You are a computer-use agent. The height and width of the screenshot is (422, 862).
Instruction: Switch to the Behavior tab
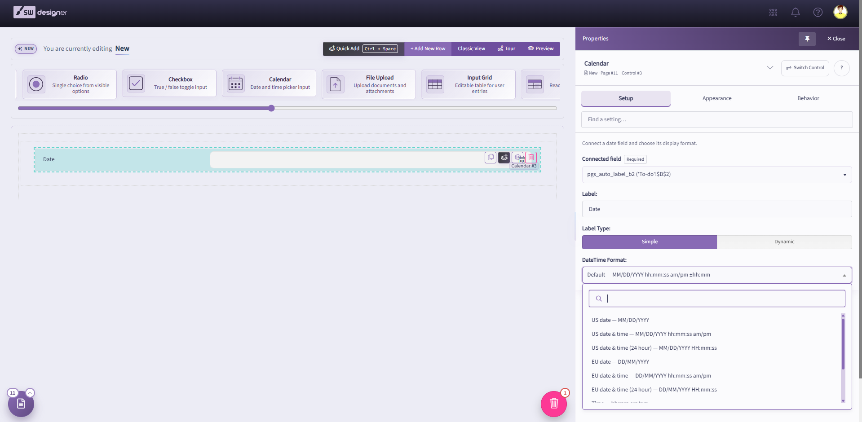click(808, 98)
